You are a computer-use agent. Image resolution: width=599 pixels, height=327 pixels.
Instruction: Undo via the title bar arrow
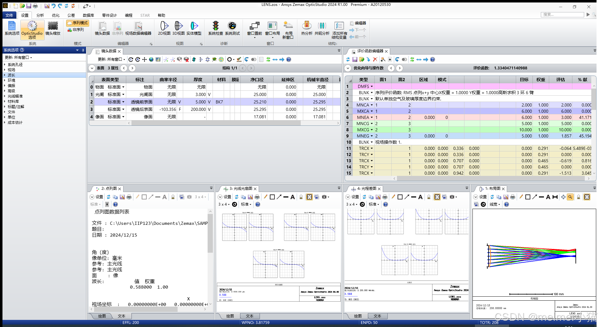[53, 6]
